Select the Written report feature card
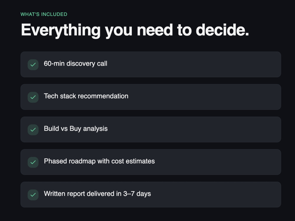 151,194
